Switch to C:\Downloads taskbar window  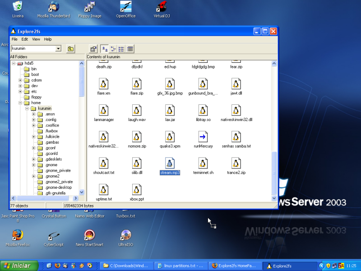[127, 266]
